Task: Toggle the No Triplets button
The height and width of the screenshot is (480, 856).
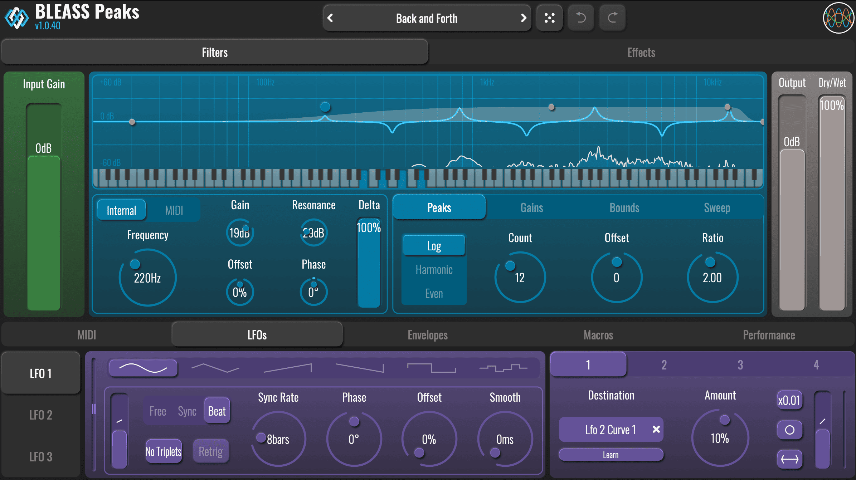Action: click(x=164, y=451)
